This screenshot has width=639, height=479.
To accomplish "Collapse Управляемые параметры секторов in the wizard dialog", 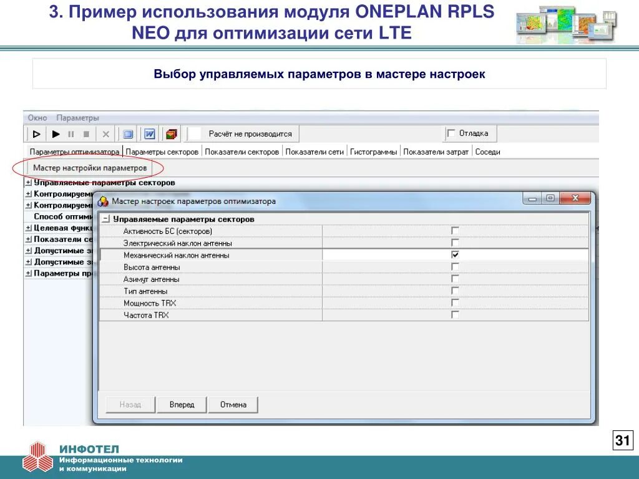I will [106, 219].
